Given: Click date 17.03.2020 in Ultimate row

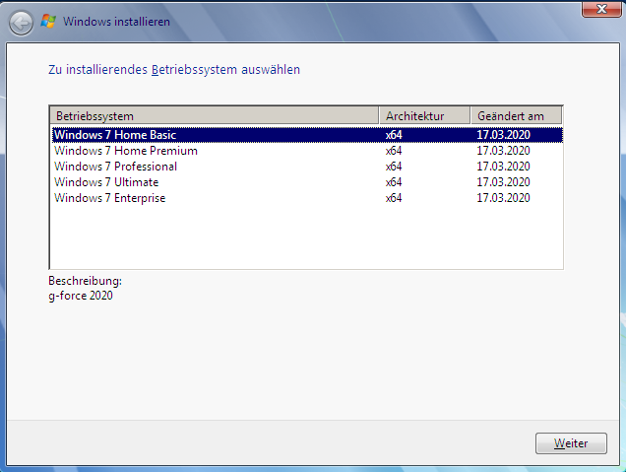Looking at the screenshot, I should click(x=503, y=182).
